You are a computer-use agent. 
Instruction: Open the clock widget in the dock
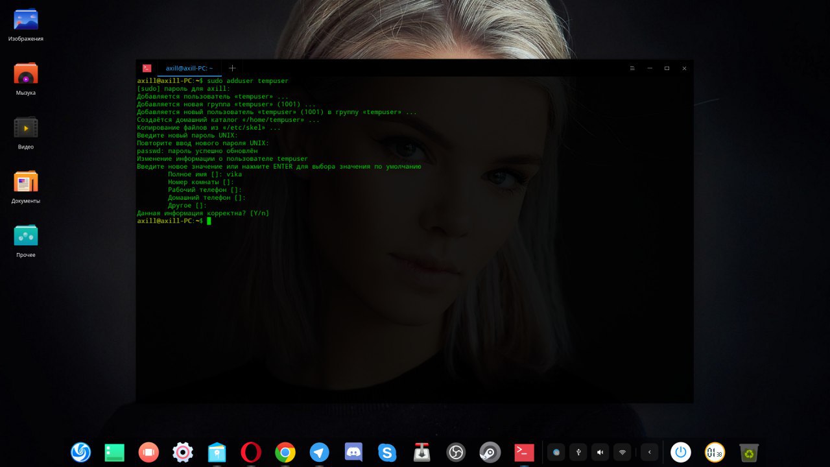point(715,452)
